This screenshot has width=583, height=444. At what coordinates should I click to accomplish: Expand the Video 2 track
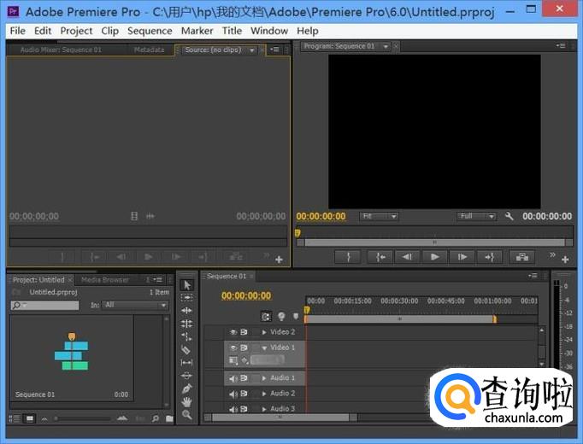(x=264, y=332)
